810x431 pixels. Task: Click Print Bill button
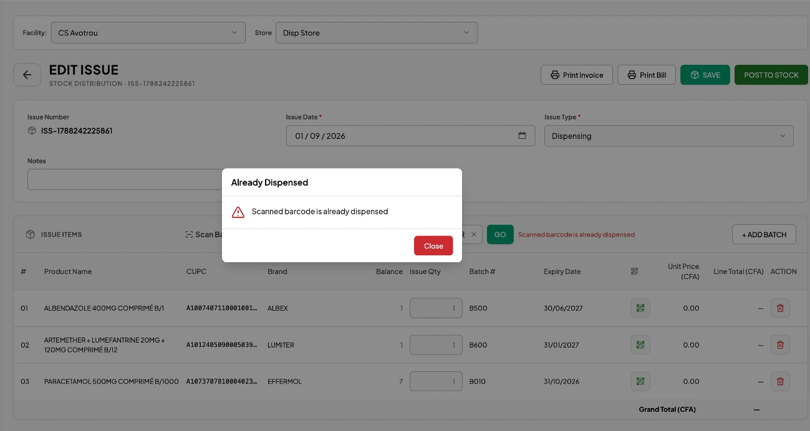pyautogui.click(x=647, y=75)
